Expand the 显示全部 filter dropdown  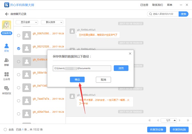click(x=27, y=22)
